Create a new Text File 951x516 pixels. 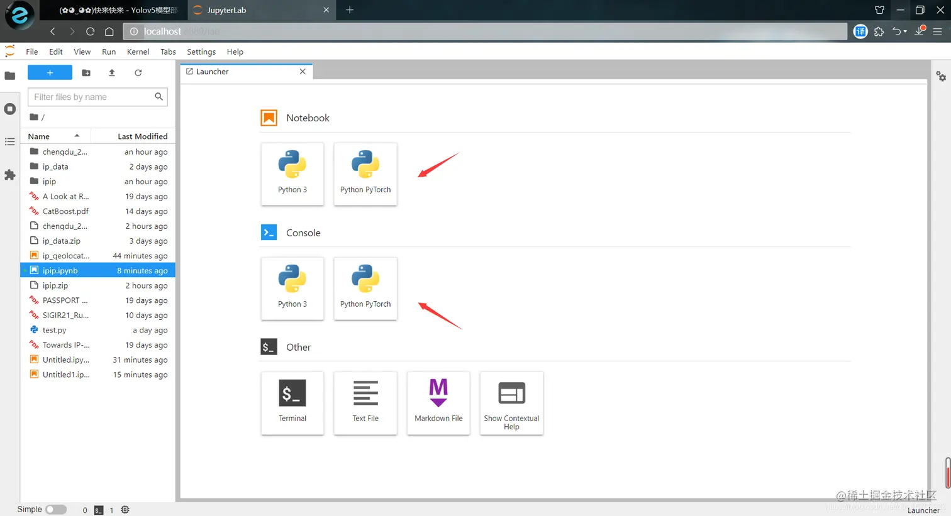pos(365,402)
